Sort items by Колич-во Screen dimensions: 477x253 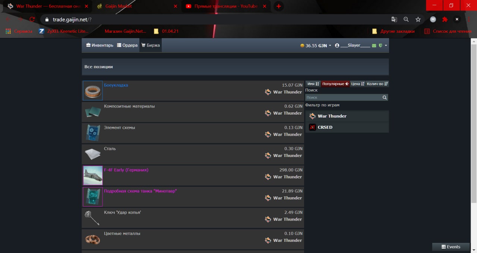377,84
